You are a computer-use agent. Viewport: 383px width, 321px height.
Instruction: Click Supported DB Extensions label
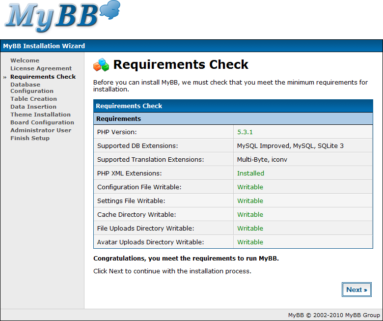[x=137, y=146]
